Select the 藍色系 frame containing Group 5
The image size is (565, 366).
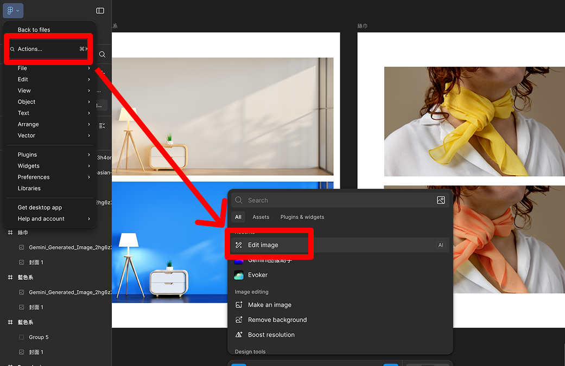click(25, 322)
